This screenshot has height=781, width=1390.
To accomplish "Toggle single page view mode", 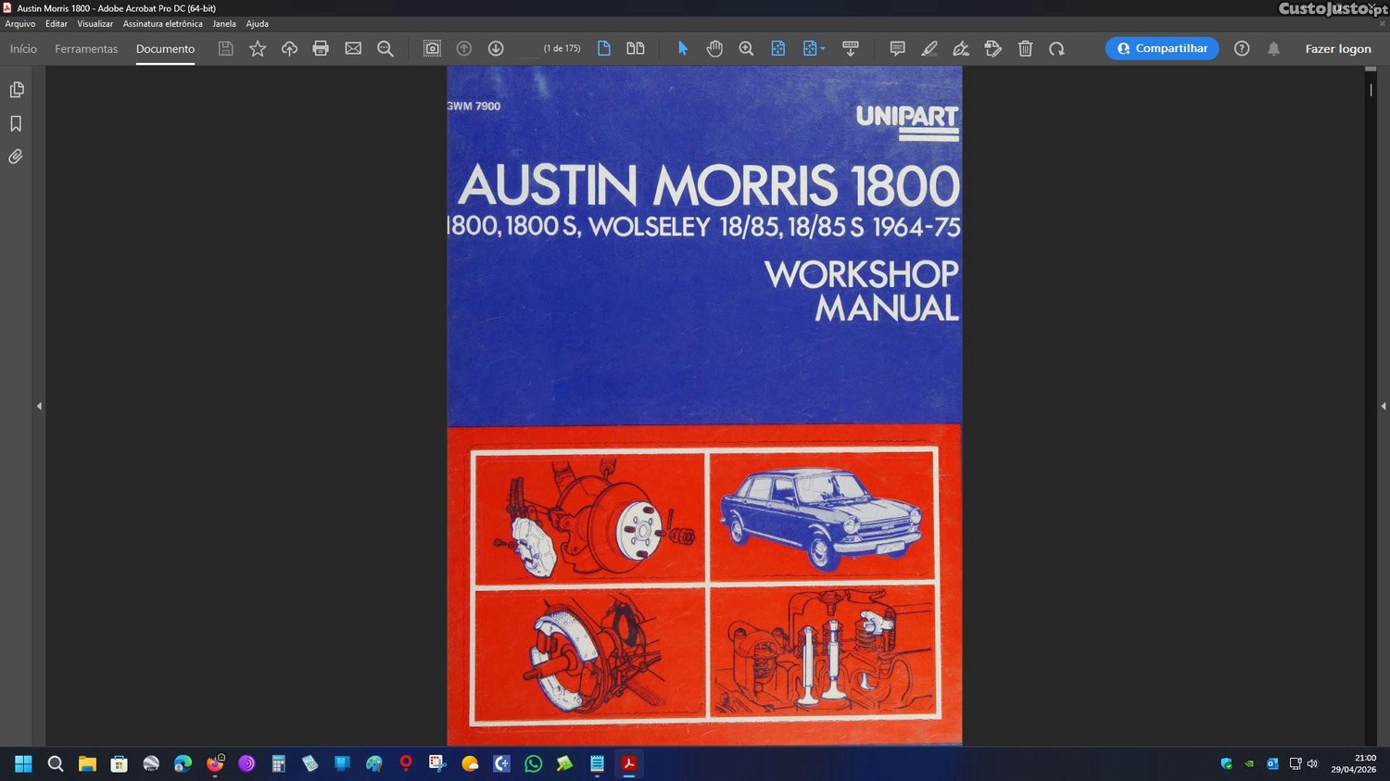I will pos(604,49).
